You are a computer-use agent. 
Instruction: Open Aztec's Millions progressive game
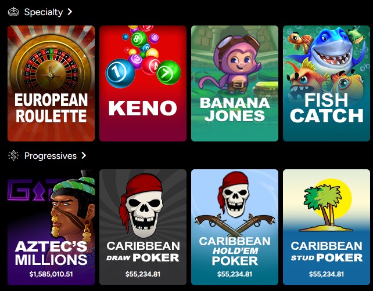tap(51, 227)
